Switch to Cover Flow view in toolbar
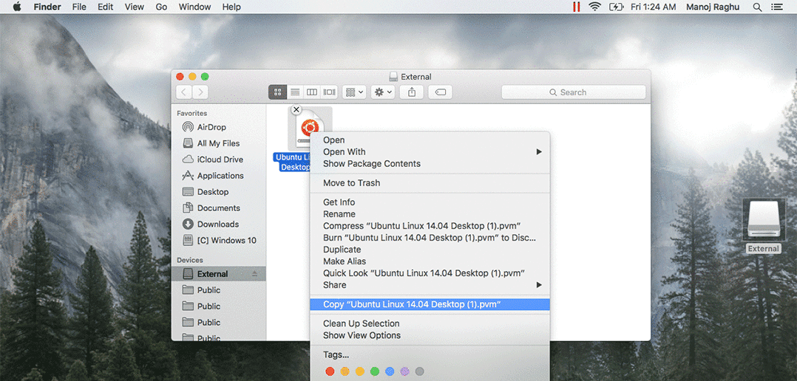797x381 pixels. tap(330, 92)
